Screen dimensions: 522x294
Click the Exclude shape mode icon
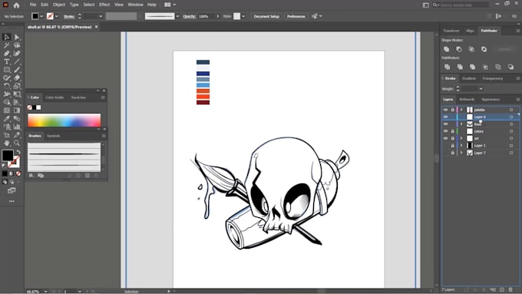[484, 49]
